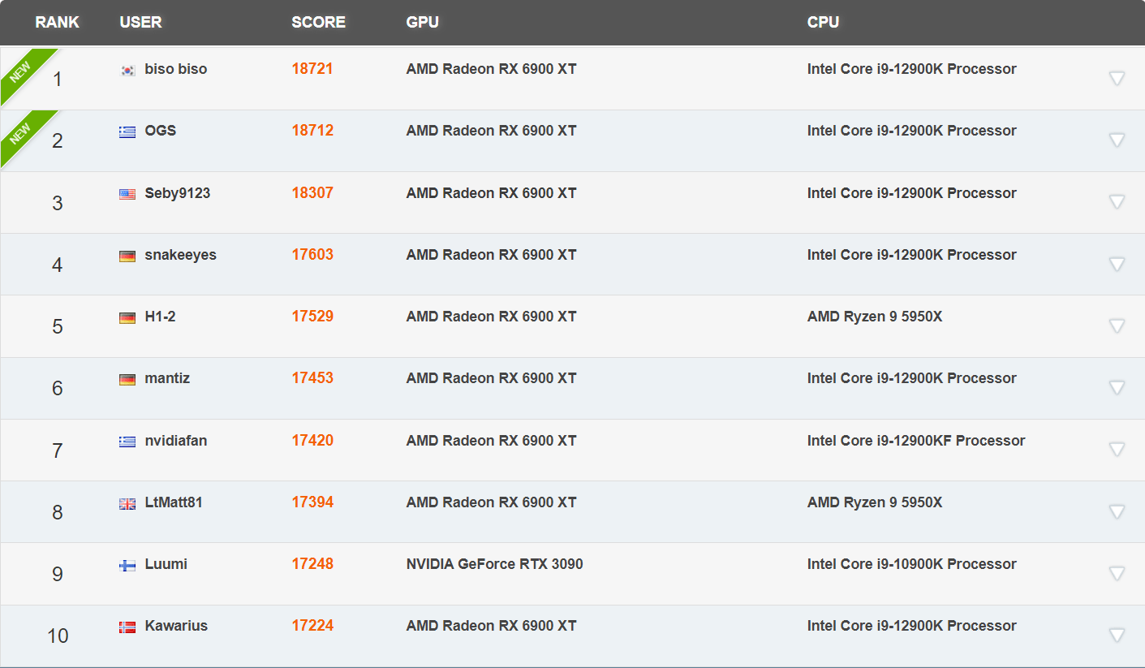Expand the OGS result row
The image size is (1145, 668).
pos(1118,139)
